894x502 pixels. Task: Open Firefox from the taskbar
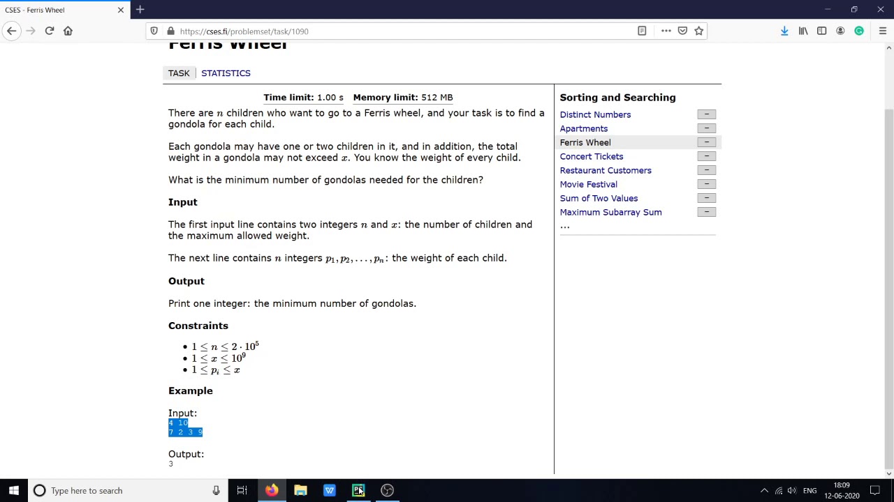(271, 490)
